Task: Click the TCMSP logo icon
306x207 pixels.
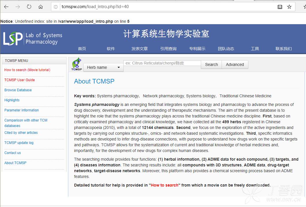Action: [77, 64]
